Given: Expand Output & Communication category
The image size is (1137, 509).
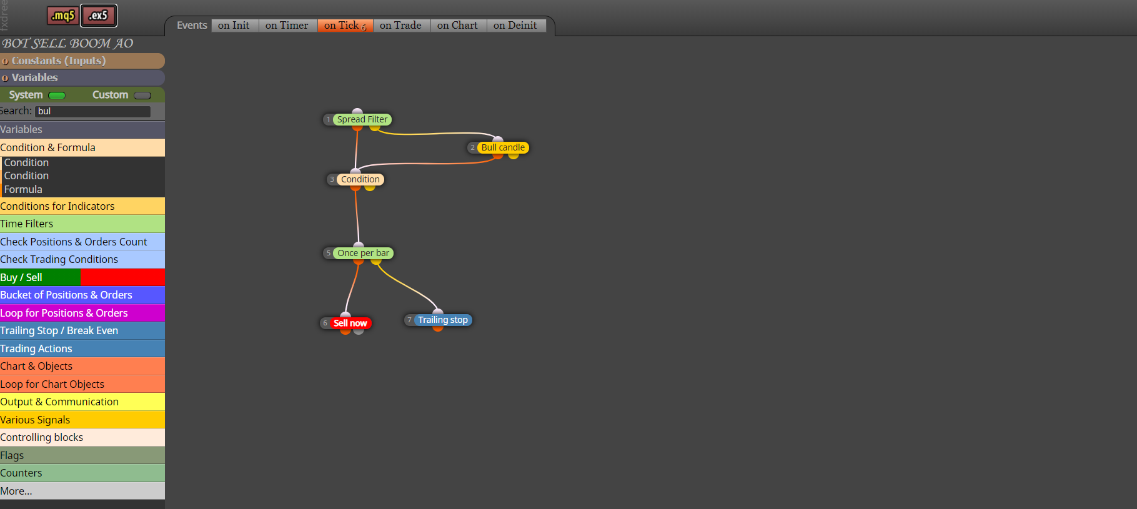Looking at the screenshot, I should pyautogui.click(x=82, y=402).
